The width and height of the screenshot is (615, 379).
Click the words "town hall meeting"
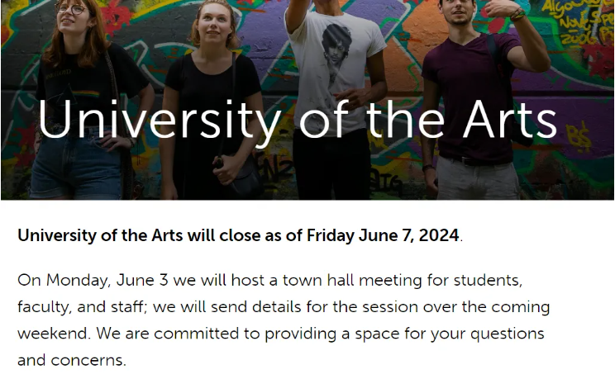[x=352, y=281]
